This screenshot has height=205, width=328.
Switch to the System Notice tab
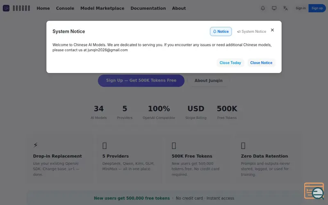pyautogui.click(x=252, y=32)
